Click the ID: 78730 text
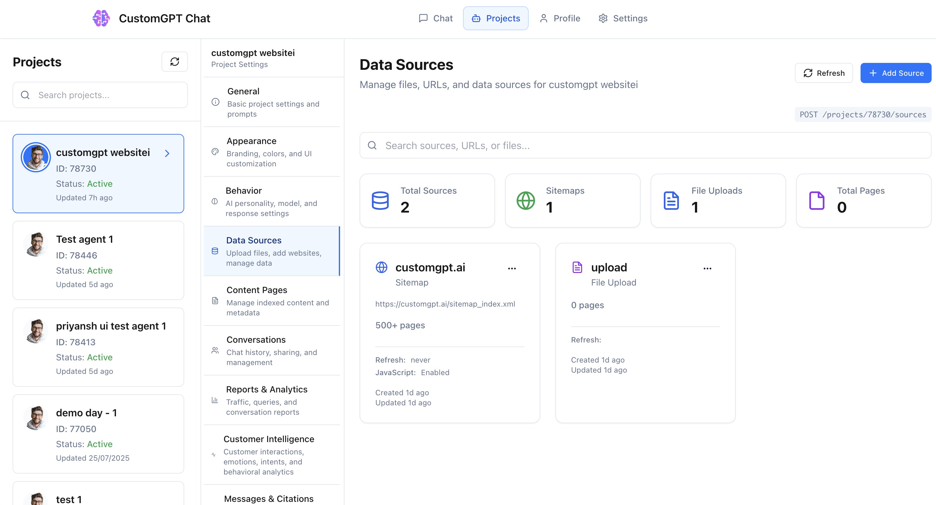The height and width of the screenshot is (505, 936). click(76, 169)
